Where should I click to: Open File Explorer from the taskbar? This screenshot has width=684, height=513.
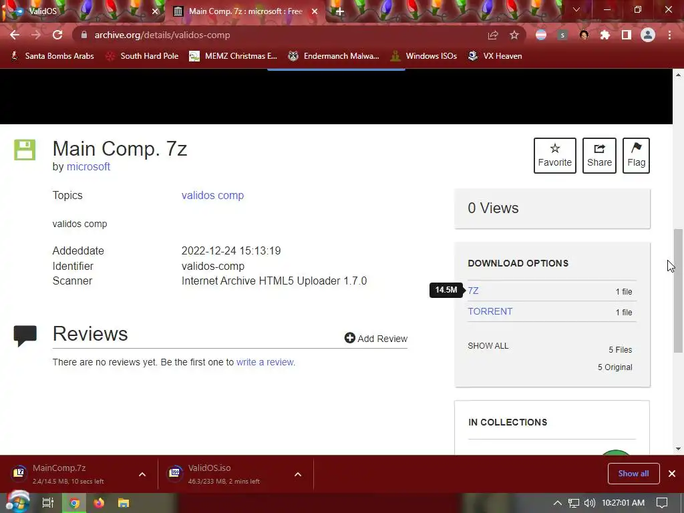pyautogui.click(x=124, y=503)
